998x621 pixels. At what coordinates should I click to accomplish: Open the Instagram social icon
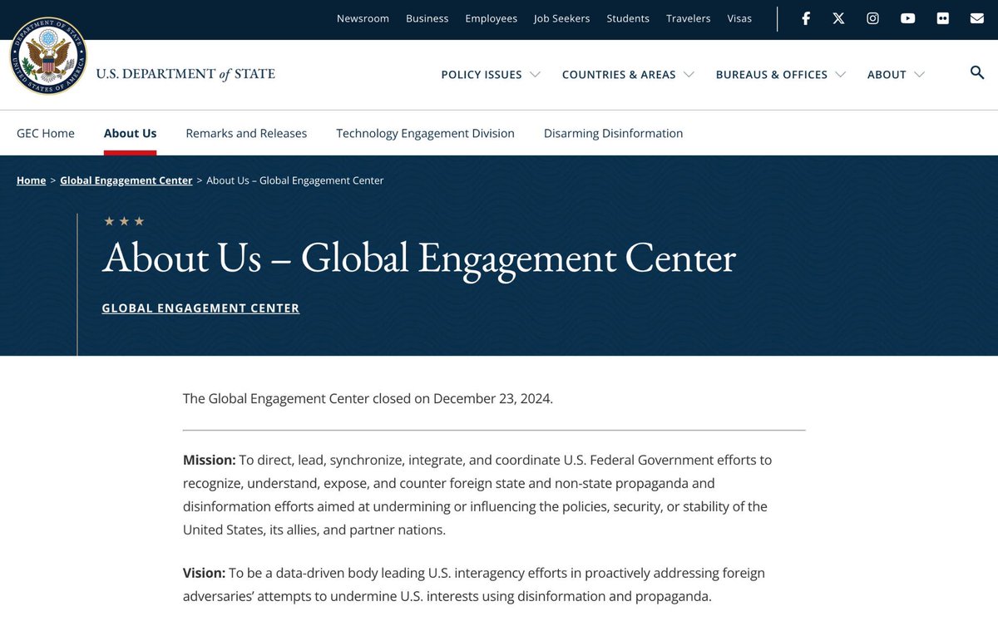pyautogui.click(x=872, y=18)
